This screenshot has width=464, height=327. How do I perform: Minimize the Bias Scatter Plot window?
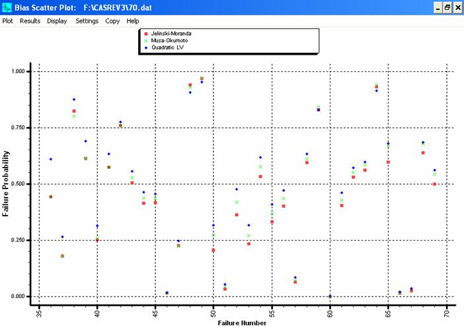tap(438, 7)
